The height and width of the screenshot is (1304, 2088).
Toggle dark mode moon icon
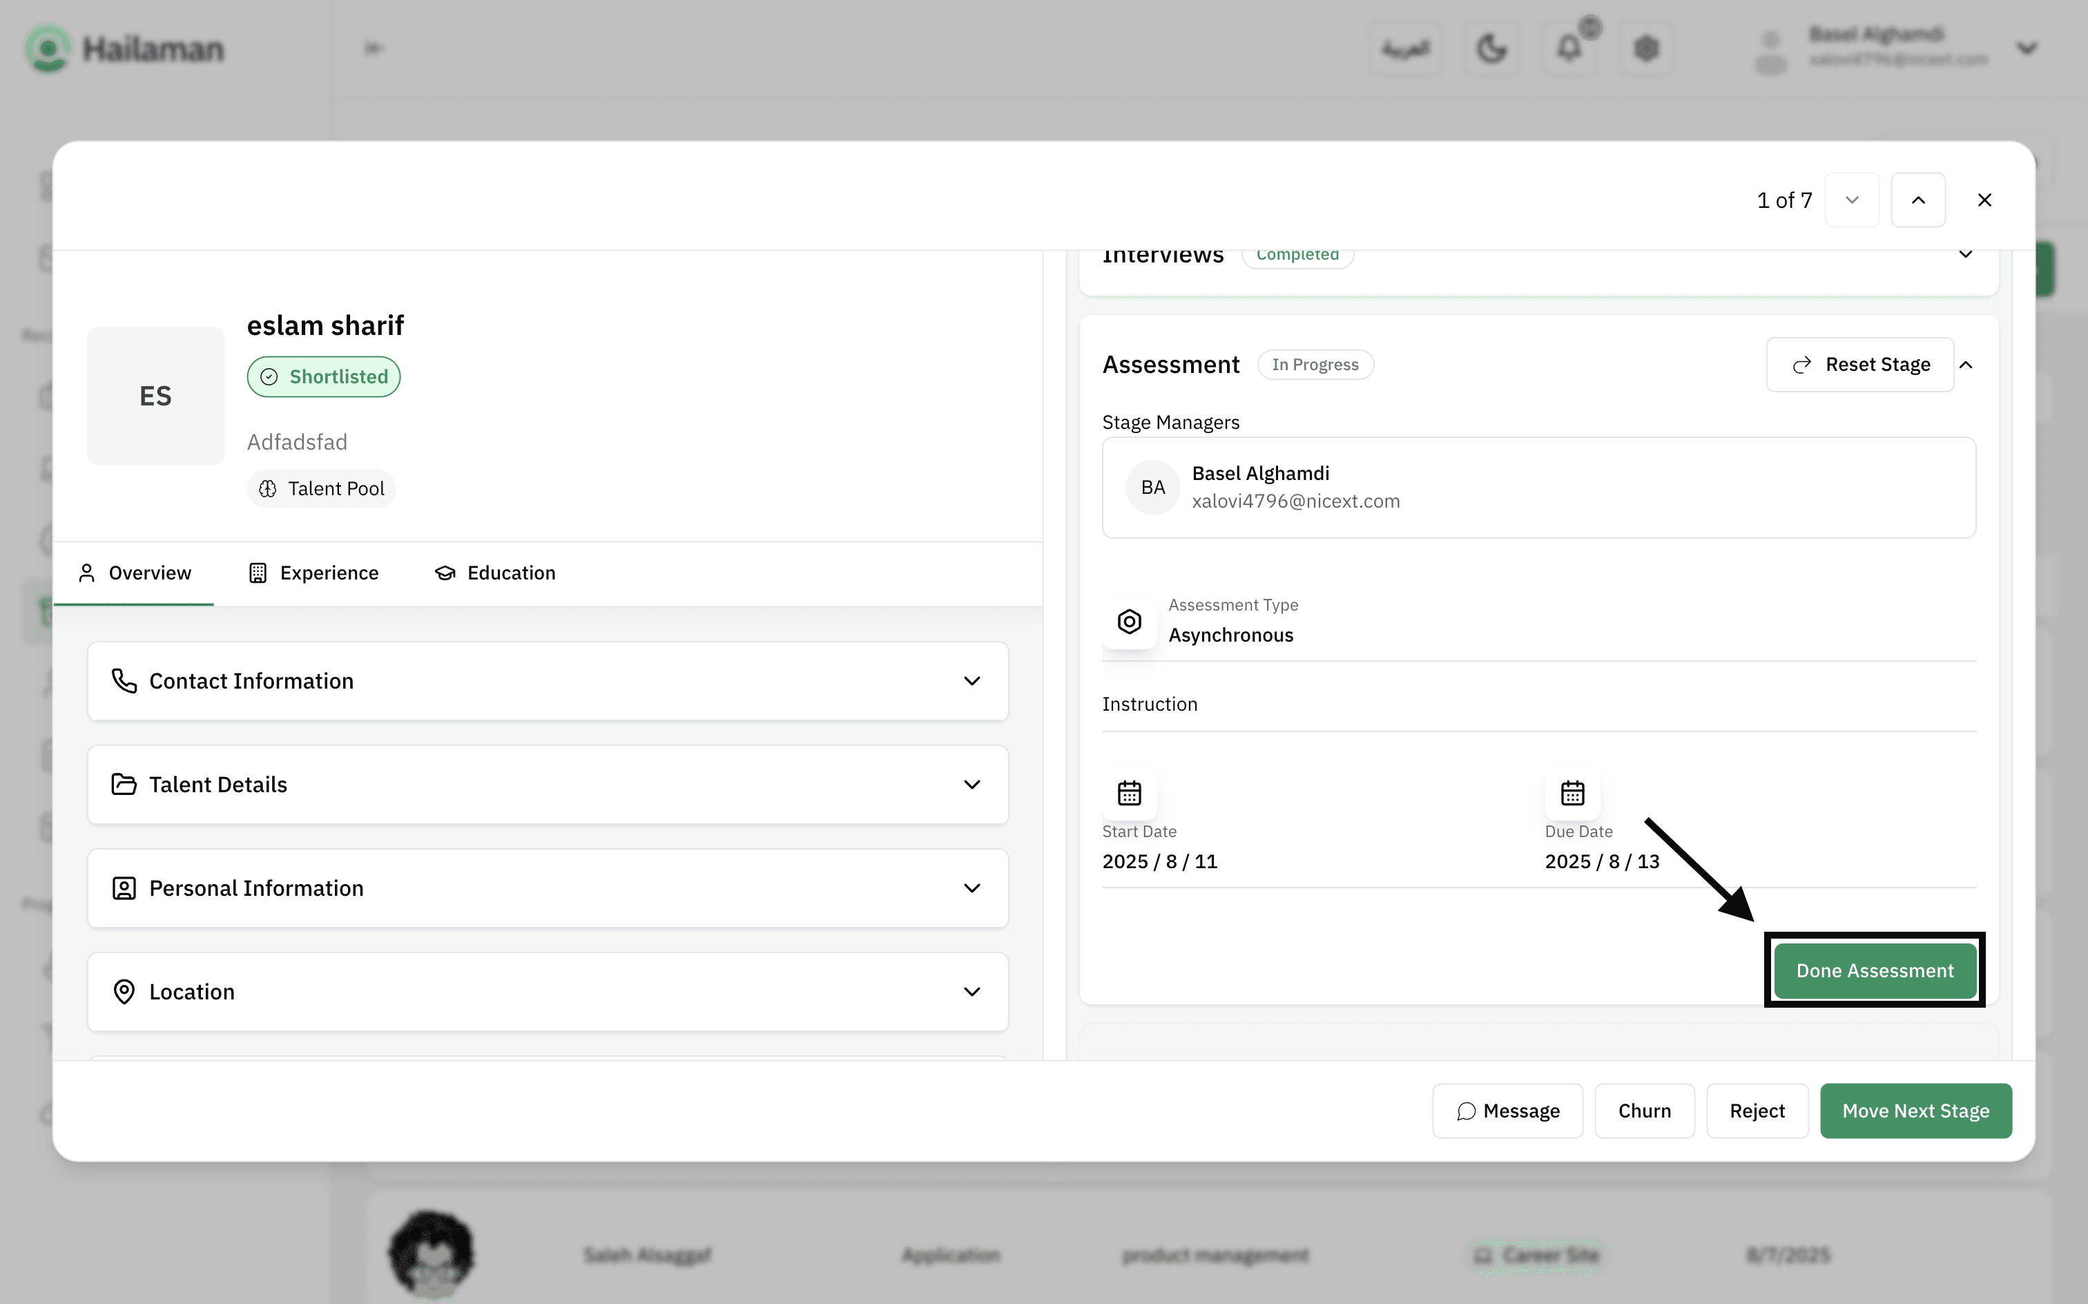(x=1491, y=48)
